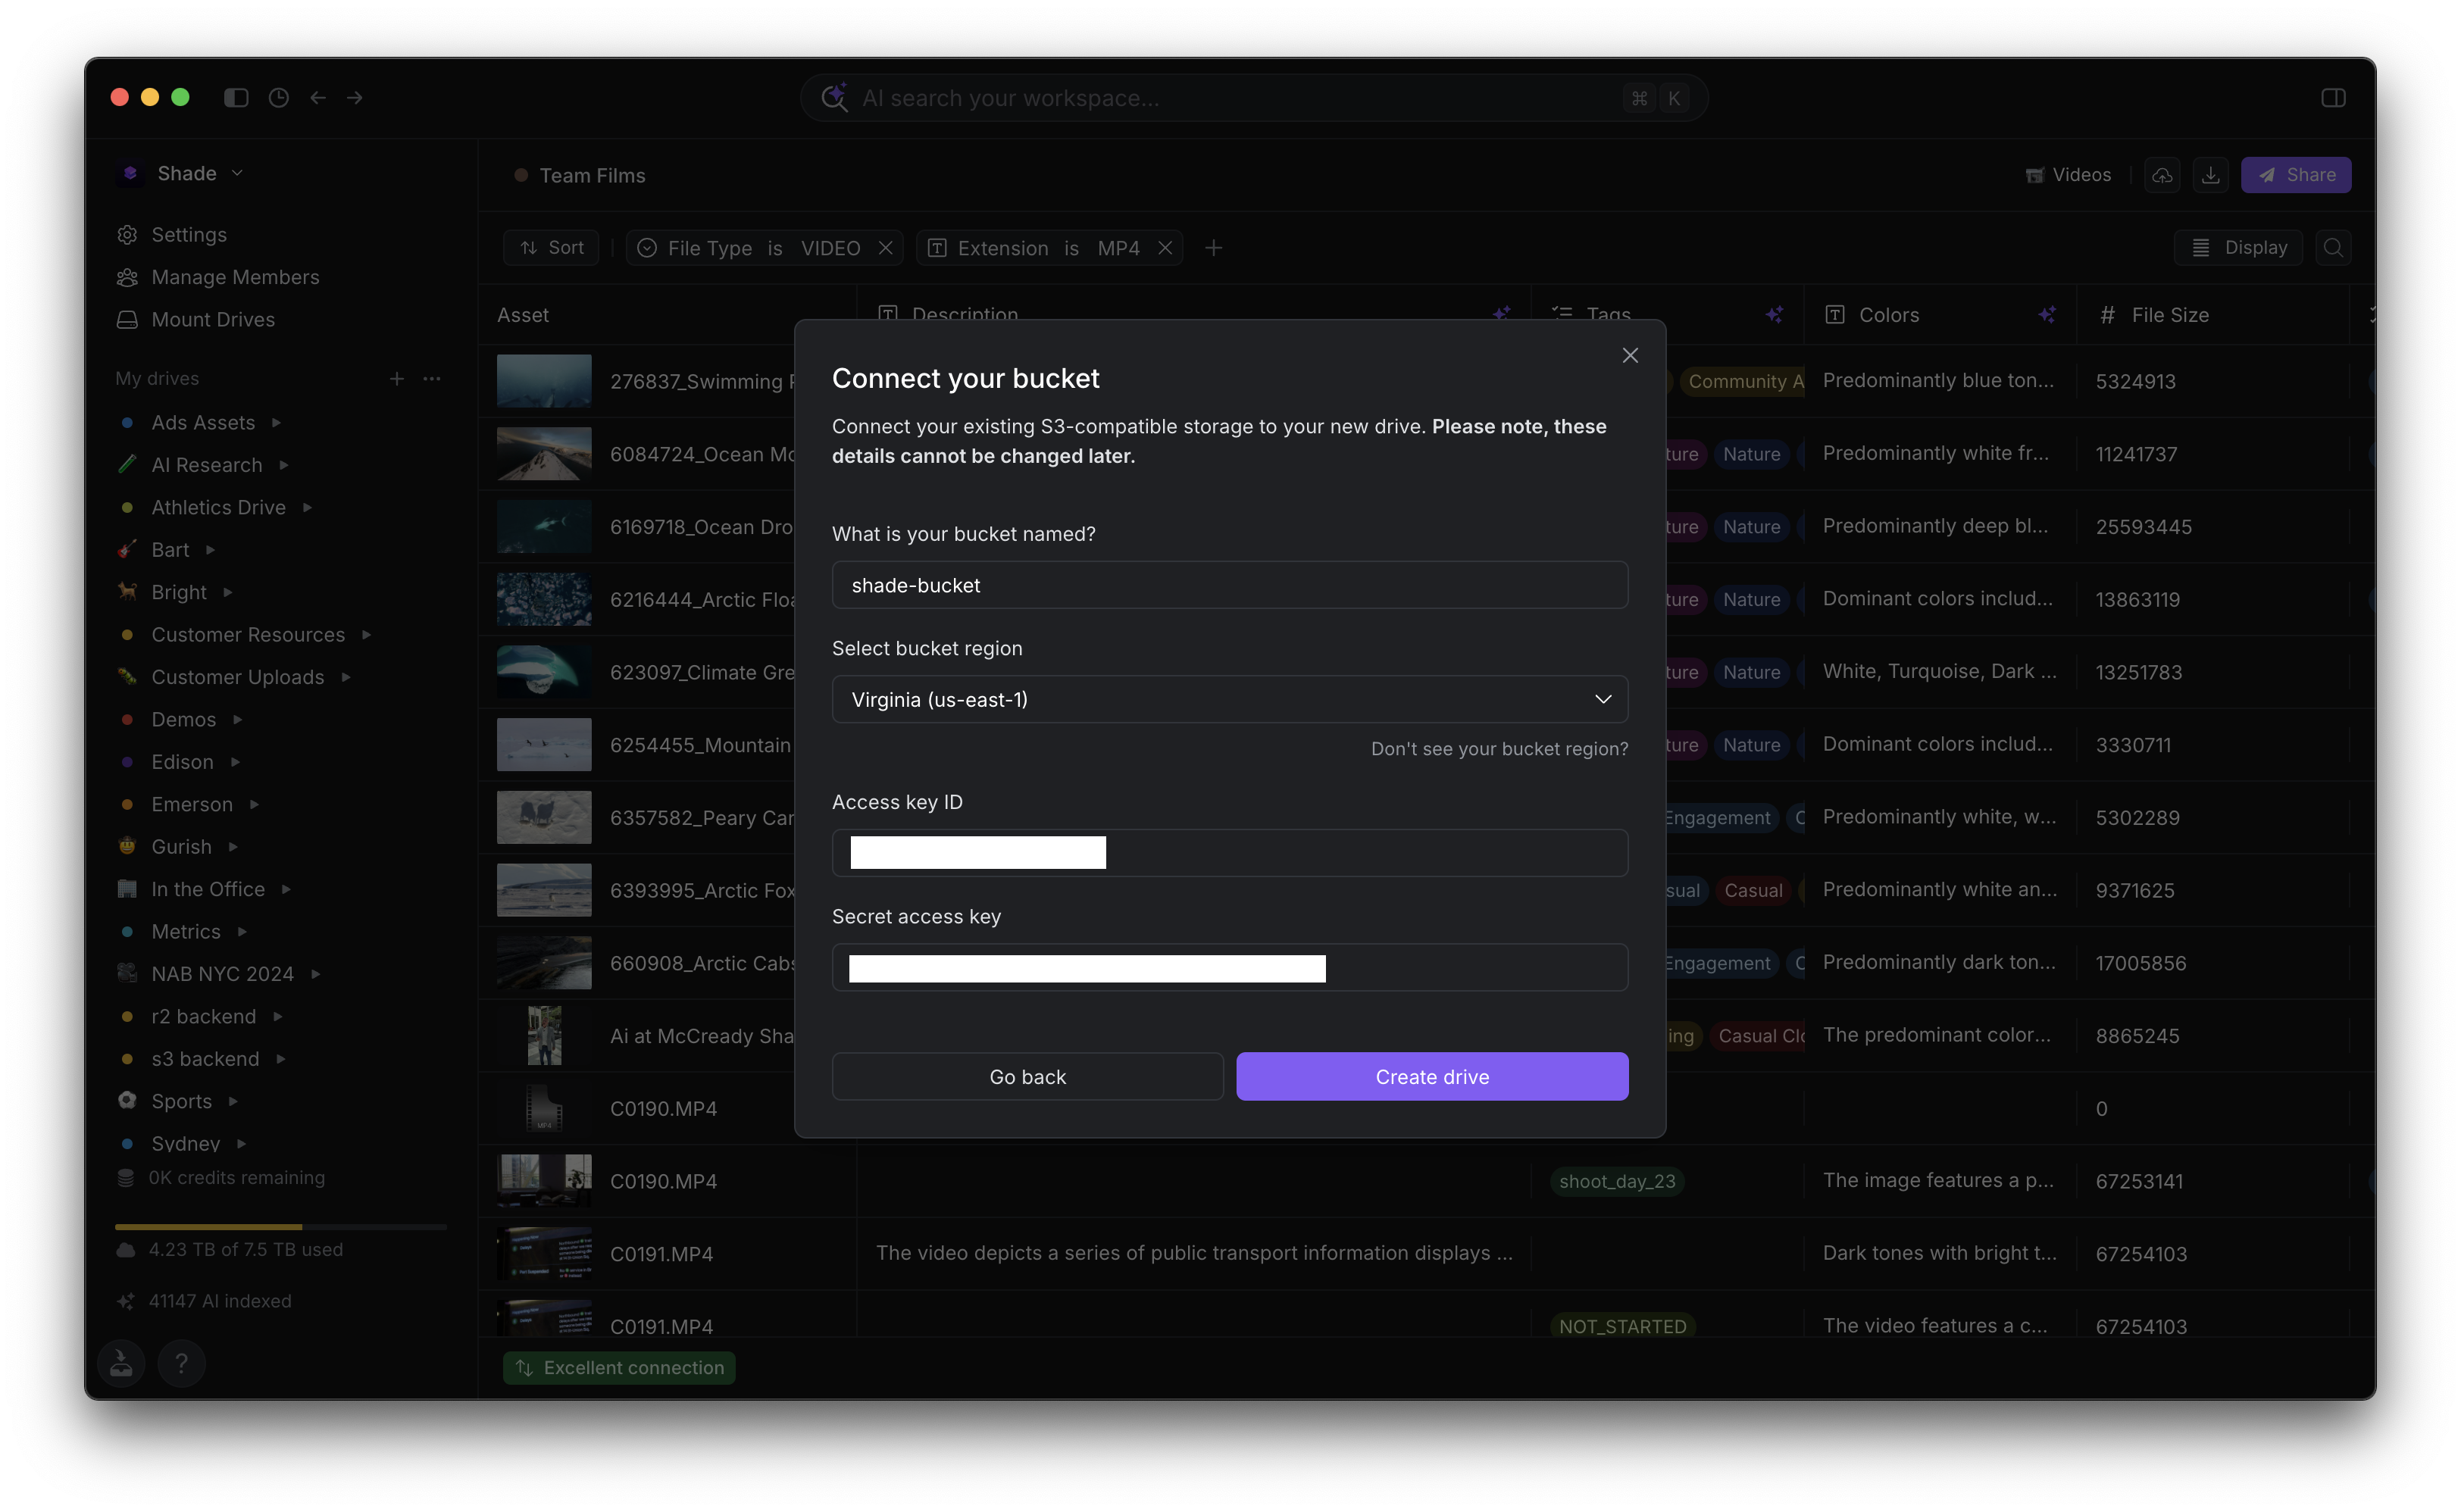Click the add drive plus icon

tap(397, 379)
